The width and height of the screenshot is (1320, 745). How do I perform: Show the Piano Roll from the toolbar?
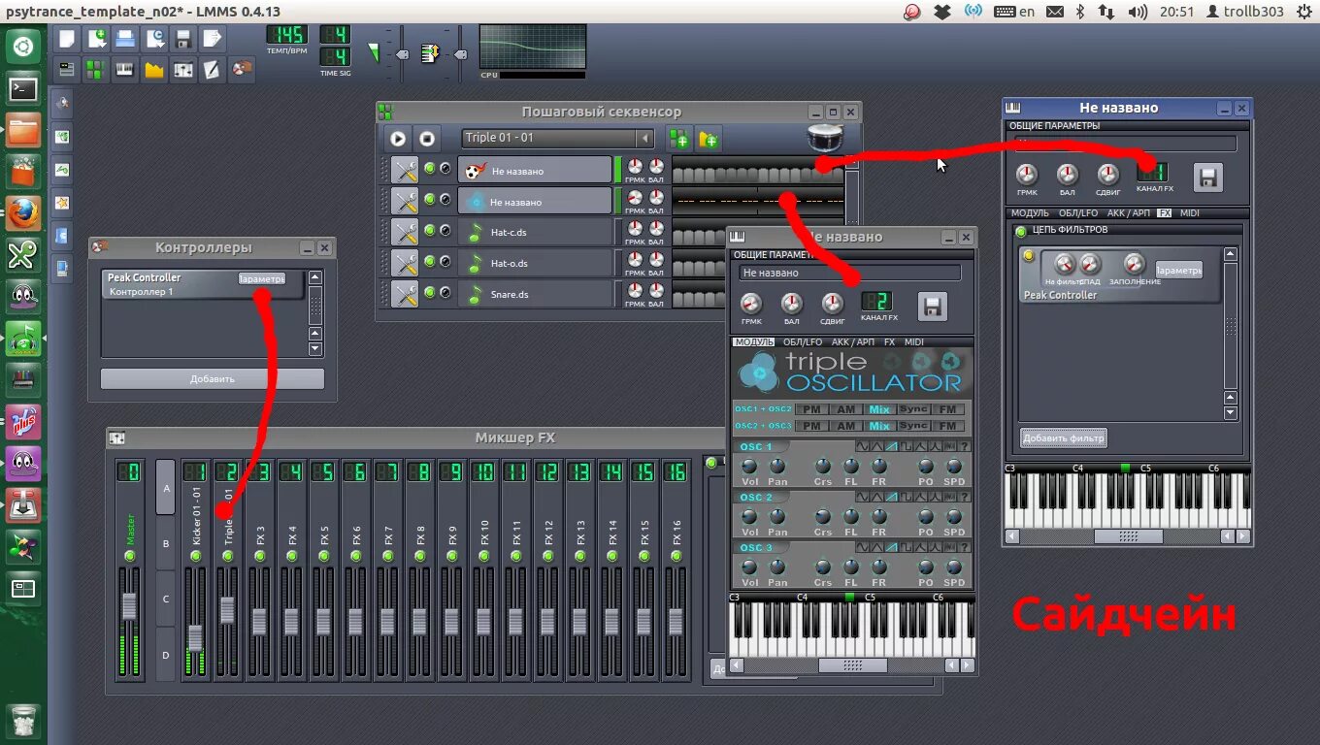coord(125,69)
